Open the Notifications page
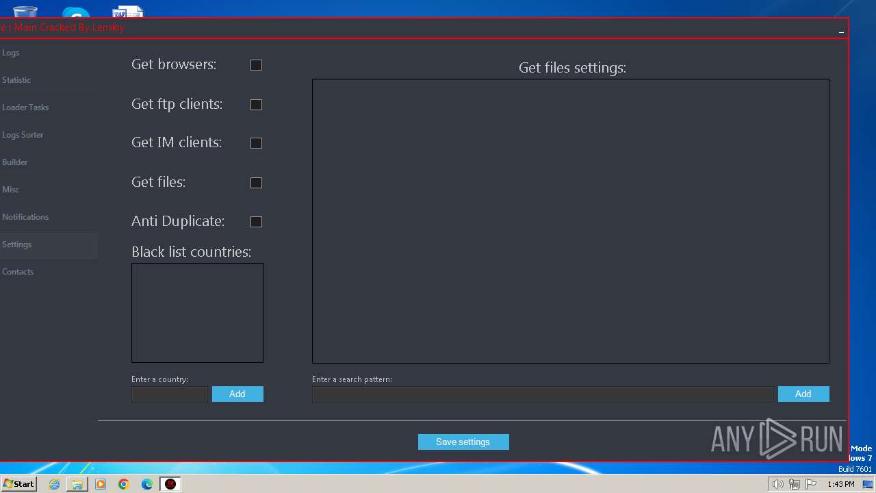The height and width of the screenshot is (493, 876). pos(49,217)
